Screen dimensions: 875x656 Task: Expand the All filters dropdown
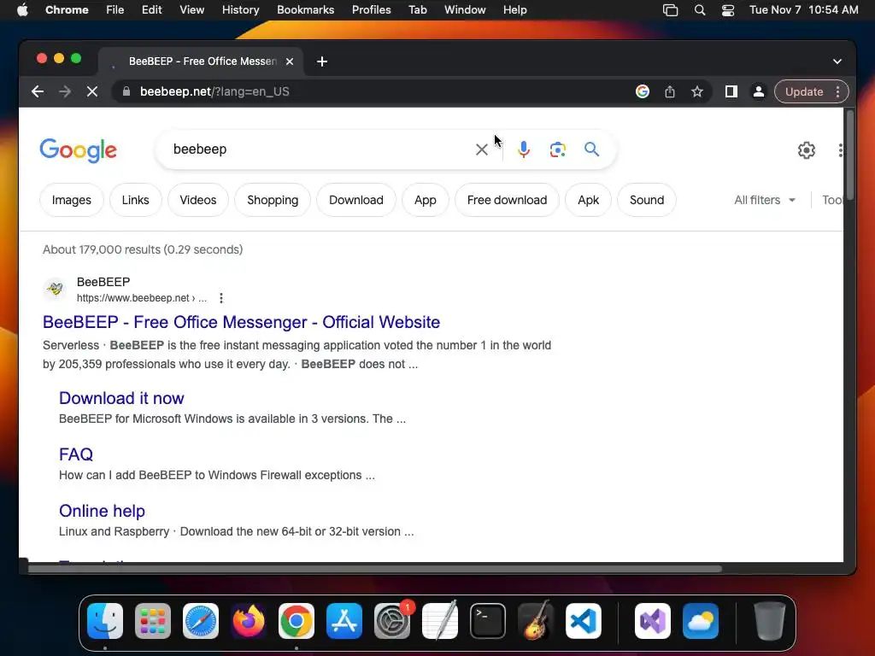[765, 200]
